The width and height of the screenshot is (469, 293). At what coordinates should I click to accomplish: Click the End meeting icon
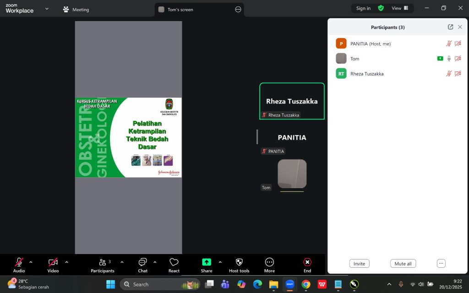[x=307, y=262]
